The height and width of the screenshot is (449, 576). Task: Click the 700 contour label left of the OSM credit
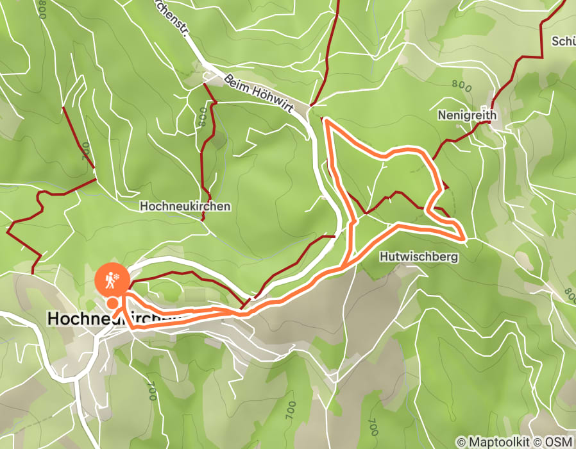point(373,427)
